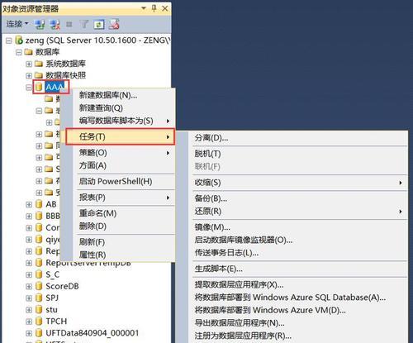Collapse the AAA database node
Screen dimensions: 413x343
tap(29, 88)
